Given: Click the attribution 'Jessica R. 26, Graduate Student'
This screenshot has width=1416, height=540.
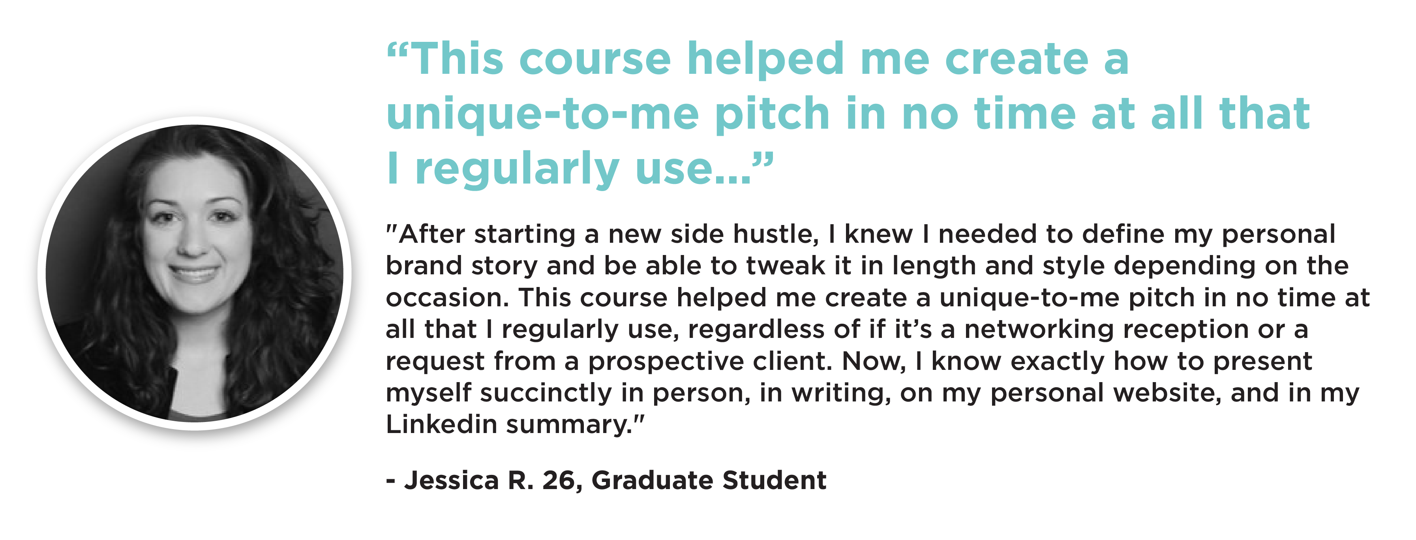Looking at the screenshot, I should (615, 480).
